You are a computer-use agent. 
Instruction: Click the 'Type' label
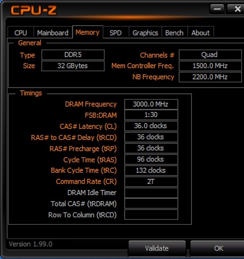click(x=27, y=55)
